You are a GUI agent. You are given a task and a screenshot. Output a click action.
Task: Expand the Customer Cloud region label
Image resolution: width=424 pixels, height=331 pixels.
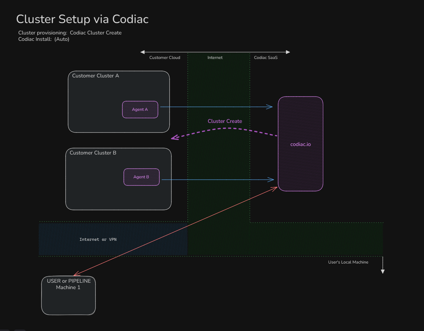pos(165,57)
